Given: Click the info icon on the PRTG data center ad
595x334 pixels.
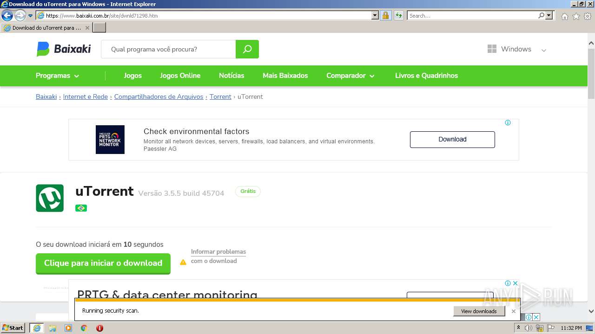Looking at the screenshot, I should 508,283.
